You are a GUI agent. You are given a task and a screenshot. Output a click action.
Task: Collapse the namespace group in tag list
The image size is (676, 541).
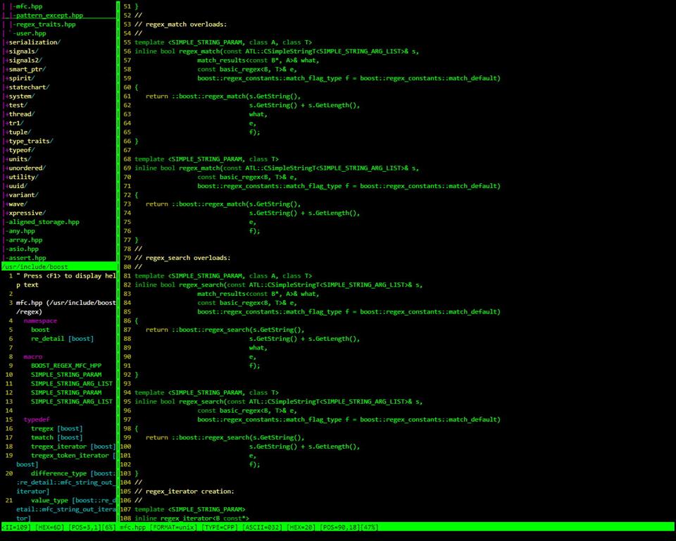(40, 321)
